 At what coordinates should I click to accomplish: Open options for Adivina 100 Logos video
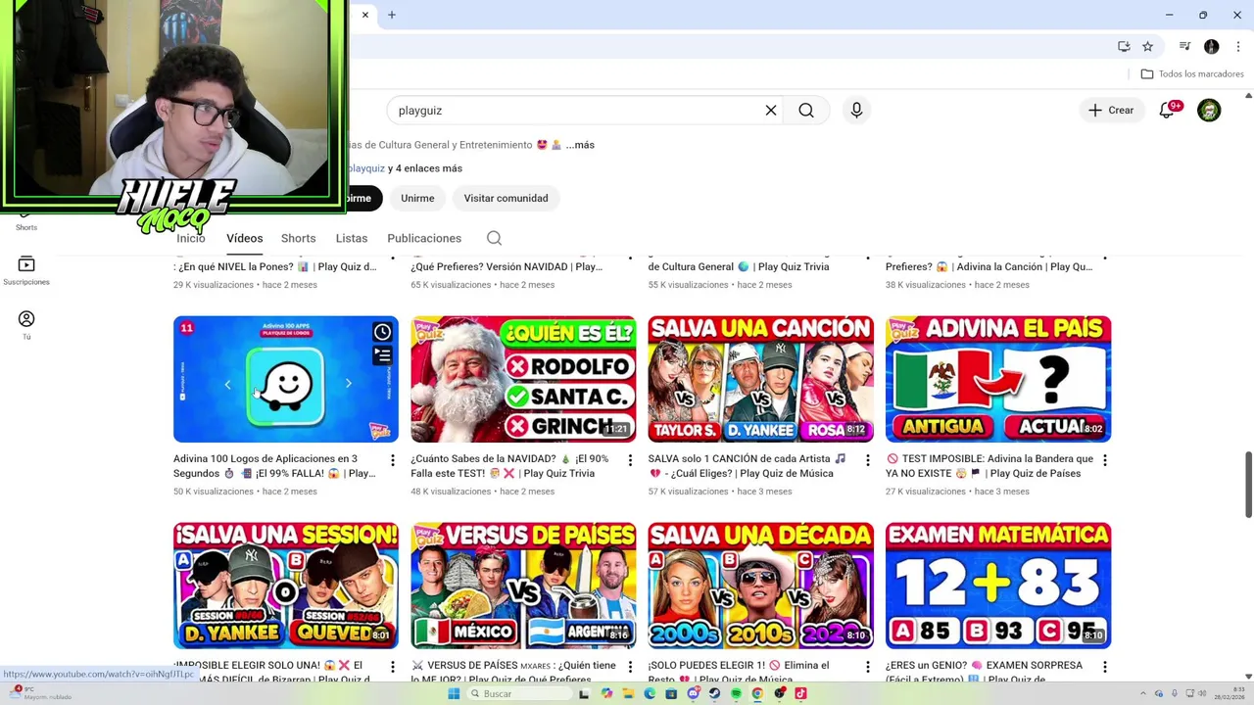393,460
